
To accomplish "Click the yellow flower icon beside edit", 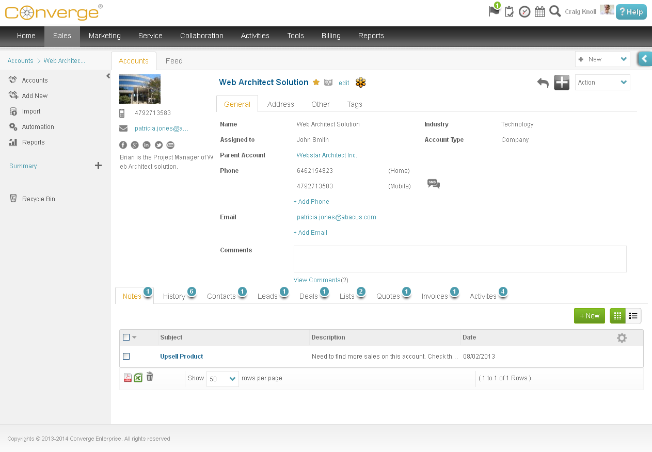I will click(x=360, y=82).
